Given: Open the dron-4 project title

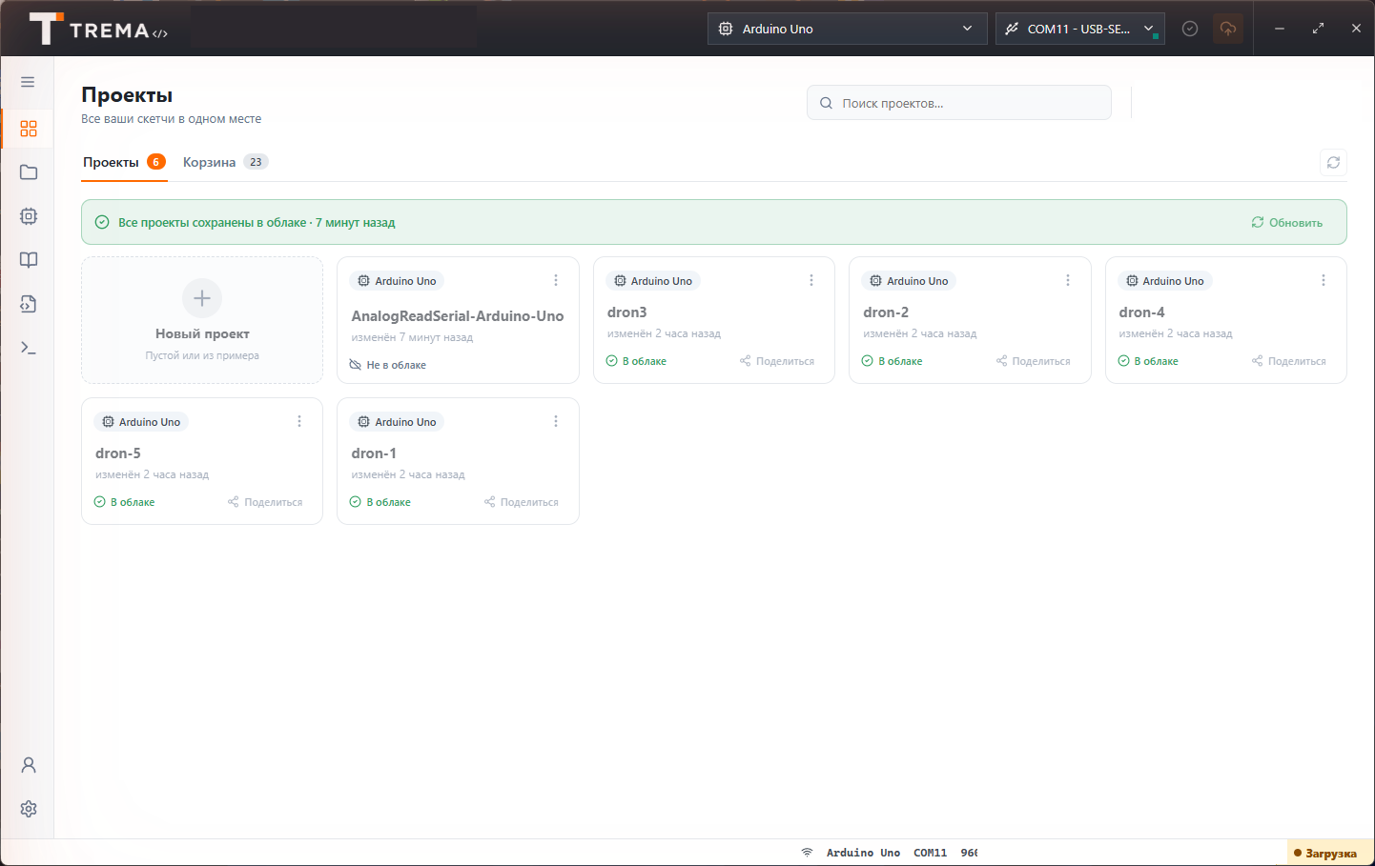Looking at the screenshot, I should [x=1141, y=312].
